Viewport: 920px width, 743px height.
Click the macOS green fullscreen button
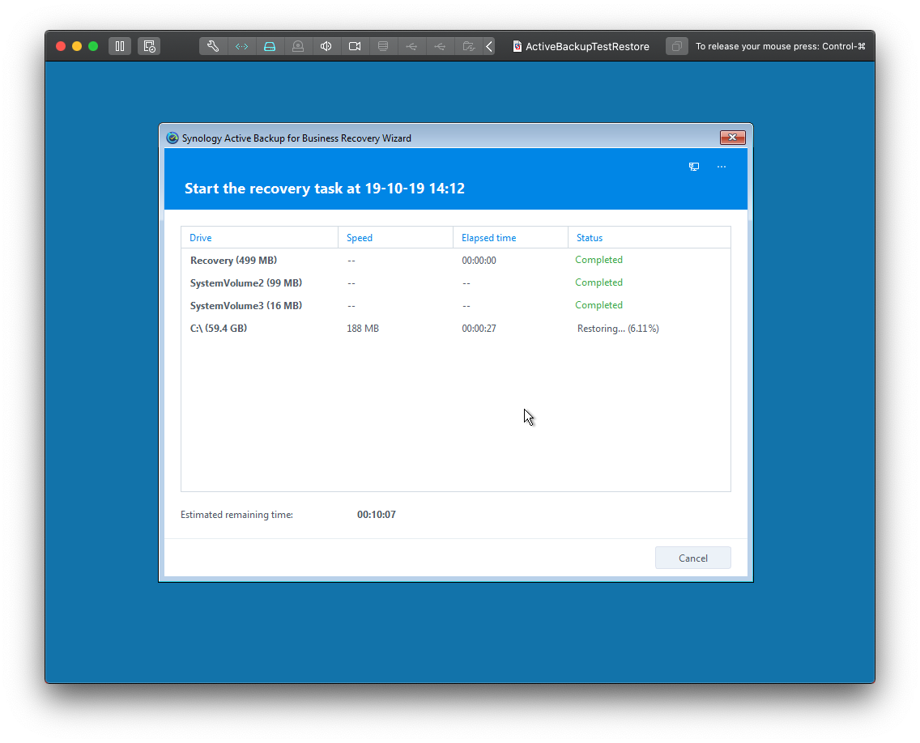click(x=93, y=46)
